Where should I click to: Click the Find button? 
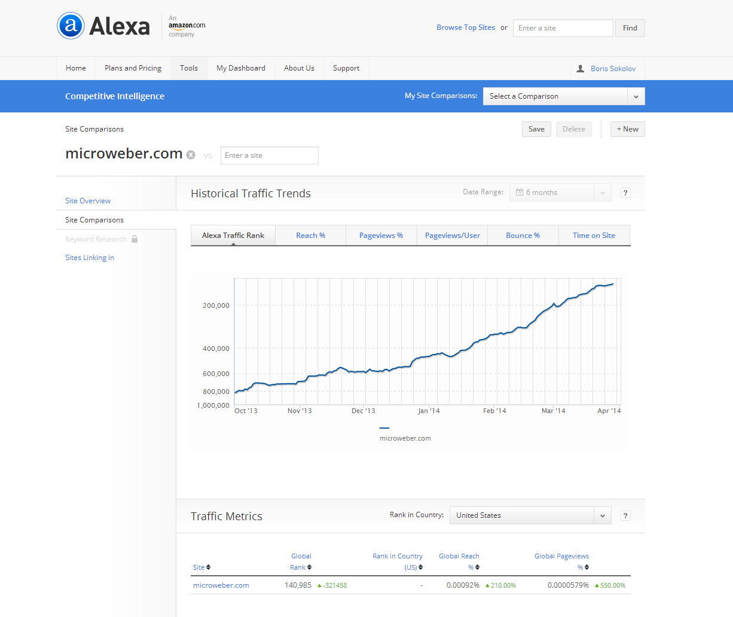[630, 28]
